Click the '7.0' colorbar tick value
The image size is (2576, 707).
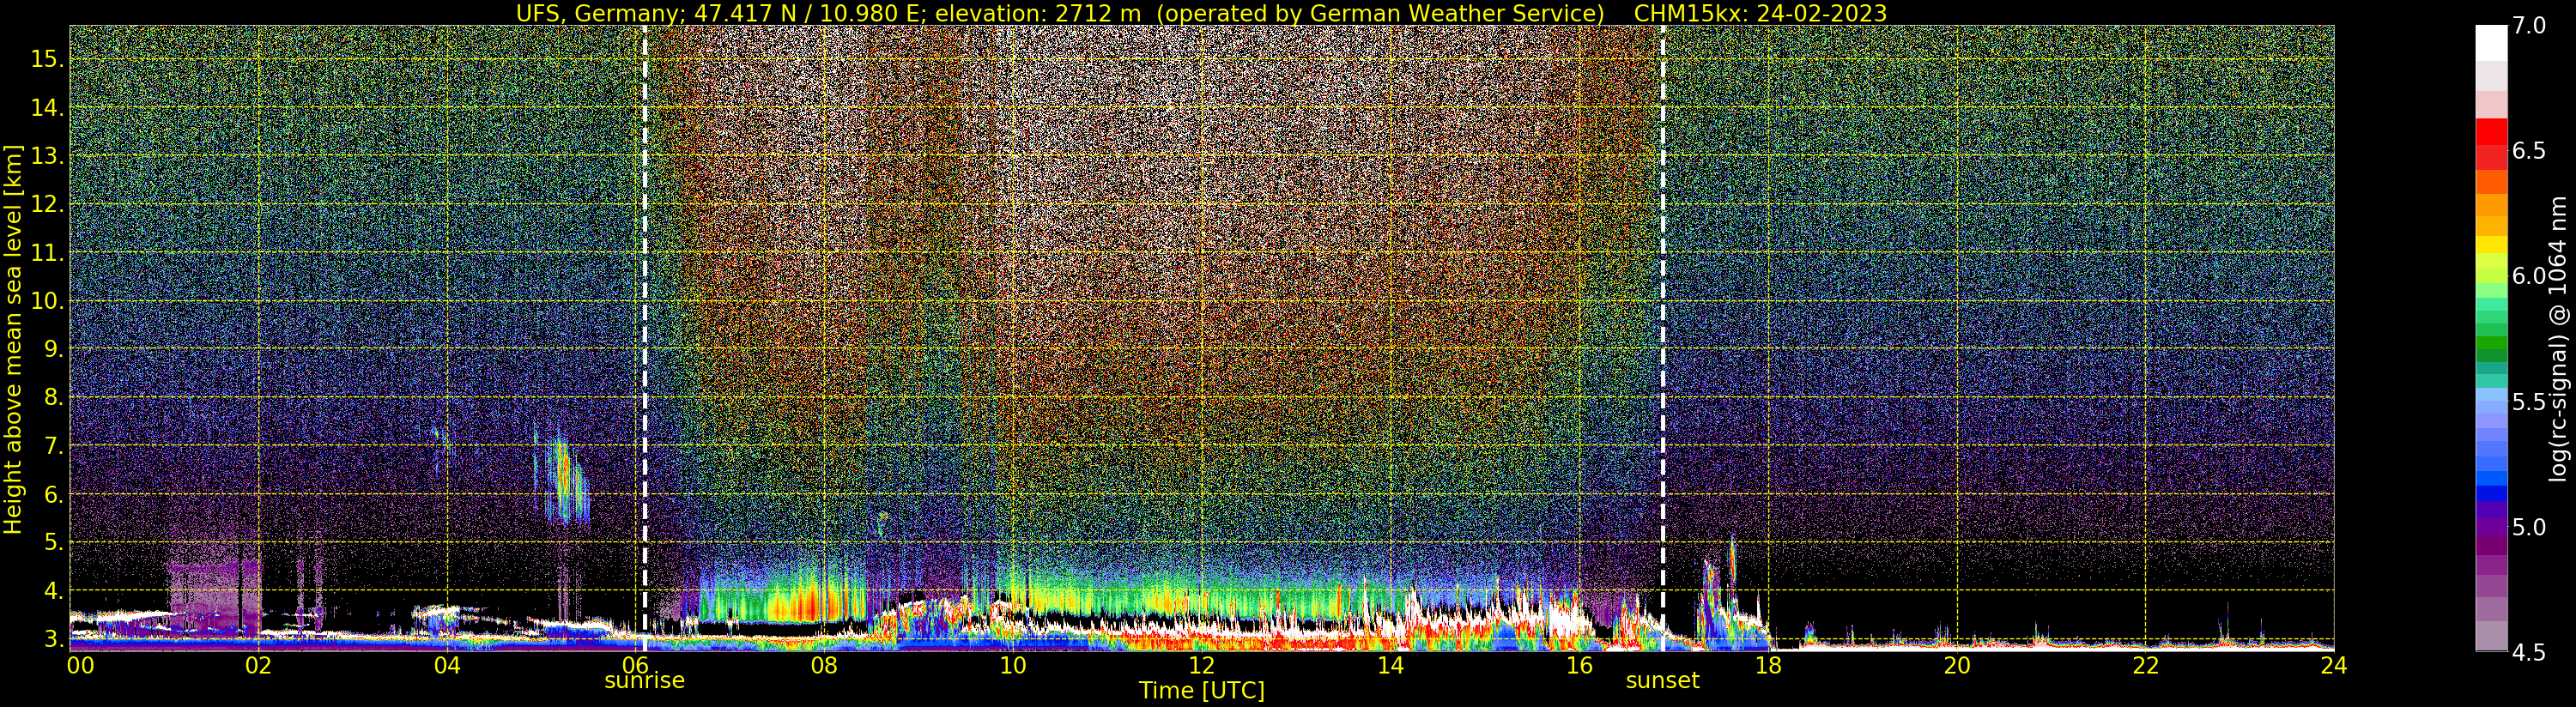[x=2529, y=26]
